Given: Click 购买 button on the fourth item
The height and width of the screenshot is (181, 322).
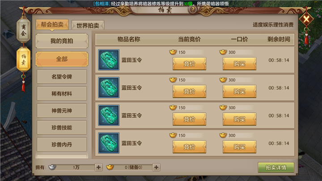Looking at the screenshot, I should (x=239, y=147).
